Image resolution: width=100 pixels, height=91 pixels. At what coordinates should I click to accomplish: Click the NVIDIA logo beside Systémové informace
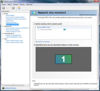tap(3, 88)
